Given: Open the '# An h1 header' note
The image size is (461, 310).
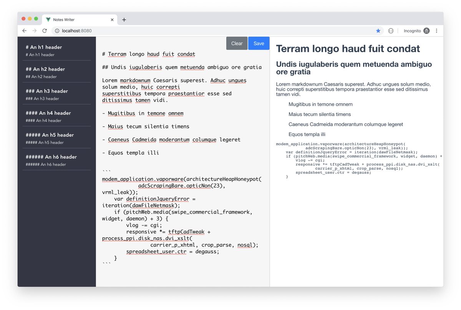Looking at the screenshot, I should (x=57, y=50).
